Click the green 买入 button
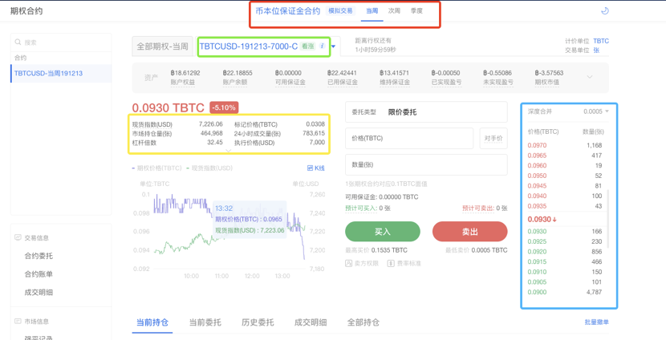The image size is (666, 340). coord(382,232)
